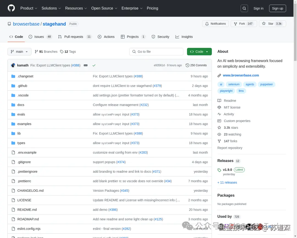Click the Sign up button
This screenshot has height=238, width=297.
click(277, 8)
